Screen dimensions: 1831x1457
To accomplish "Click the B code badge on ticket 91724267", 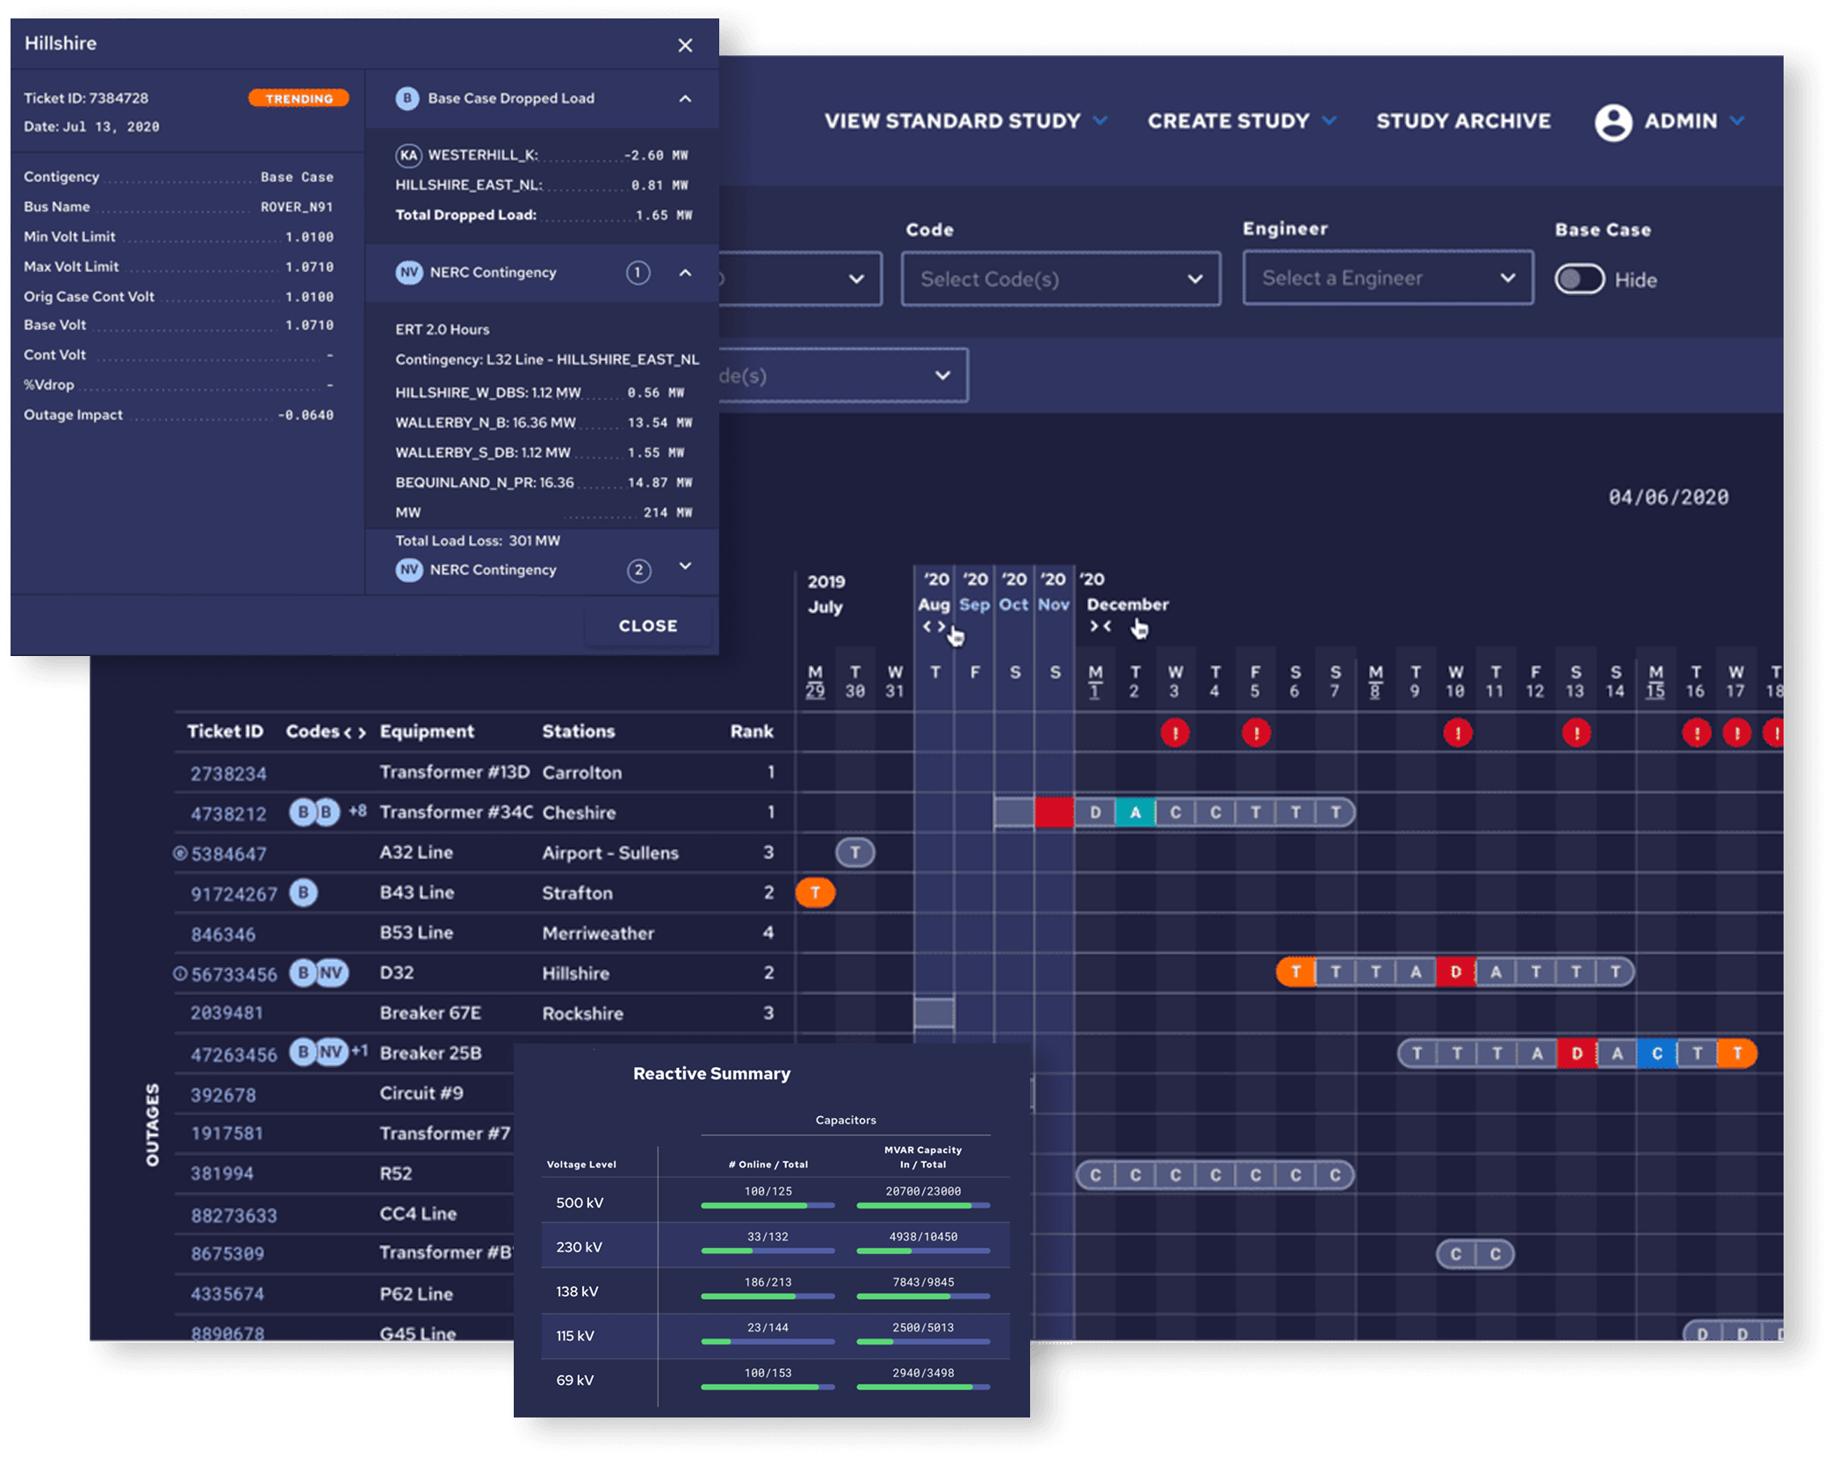I will (304, 892).
